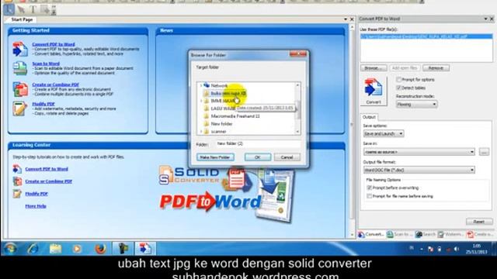Click the Modify PDF pencil icon in Getting Started

(19, 108)
